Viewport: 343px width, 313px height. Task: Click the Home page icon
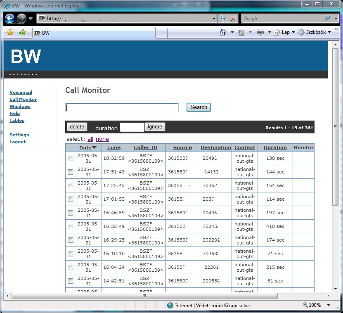[x=223, y=32]
